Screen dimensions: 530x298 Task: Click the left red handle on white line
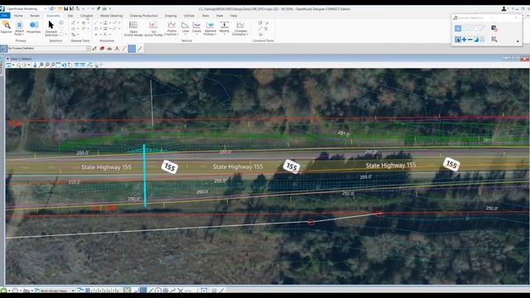click(x=311, y=222)
